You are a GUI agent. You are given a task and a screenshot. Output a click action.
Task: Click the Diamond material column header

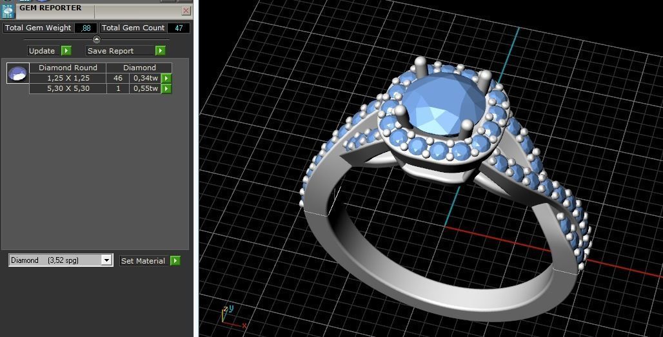(x=139, y=68)
